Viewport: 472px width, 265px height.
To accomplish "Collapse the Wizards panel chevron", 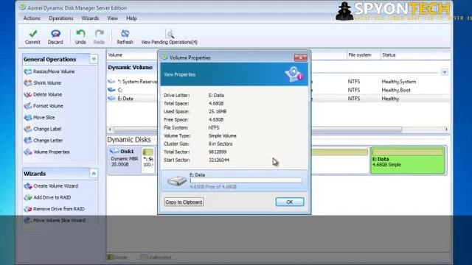I will [x=94, y=174].
